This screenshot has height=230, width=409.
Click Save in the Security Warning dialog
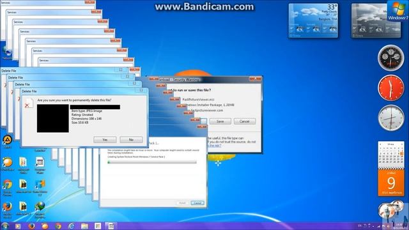220,121
